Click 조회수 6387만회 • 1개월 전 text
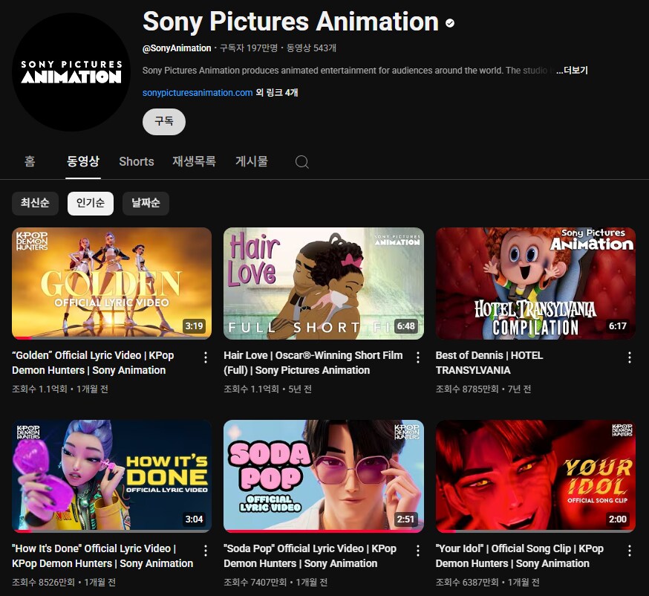 tap(488, 583)
